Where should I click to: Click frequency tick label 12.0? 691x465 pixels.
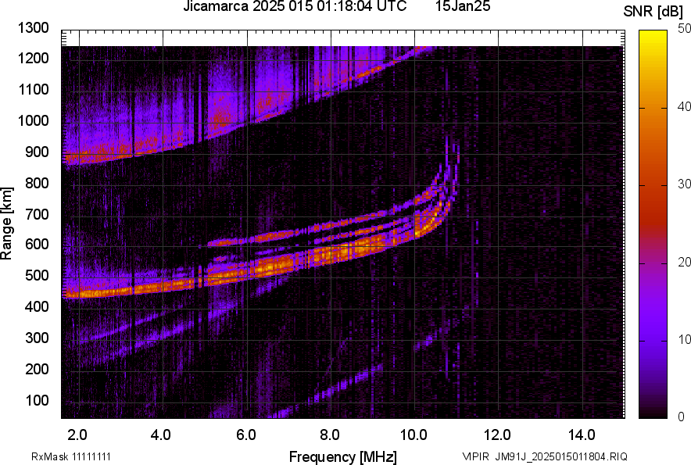point(498,435)
